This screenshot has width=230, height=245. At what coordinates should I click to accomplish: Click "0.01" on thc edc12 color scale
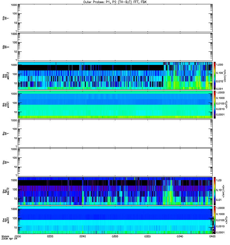(x=219, y=200)
